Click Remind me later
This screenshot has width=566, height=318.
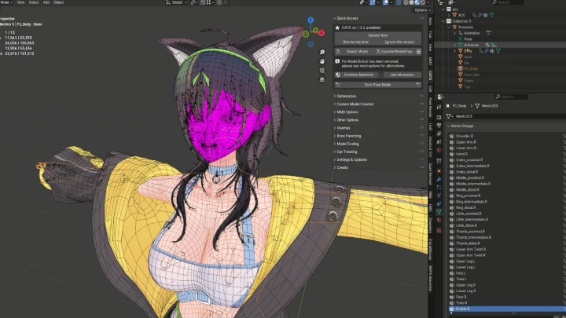click(356, 42)
